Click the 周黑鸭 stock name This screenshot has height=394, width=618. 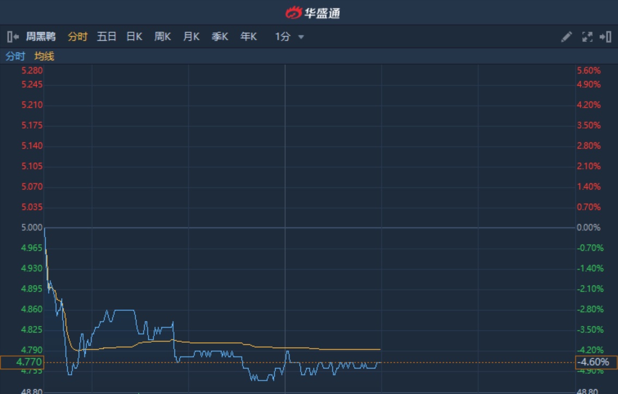pos(41,37)
